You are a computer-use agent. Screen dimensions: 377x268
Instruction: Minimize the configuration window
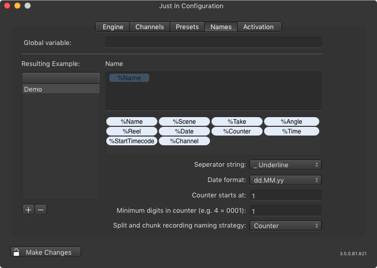pos(17,6)
